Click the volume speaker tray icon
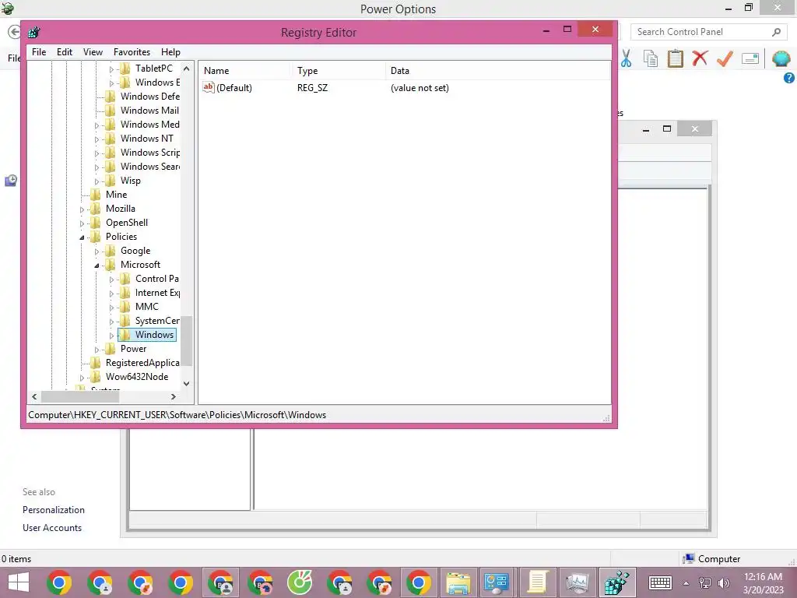Screen dimensions: 797x598 tap(723, 583)
